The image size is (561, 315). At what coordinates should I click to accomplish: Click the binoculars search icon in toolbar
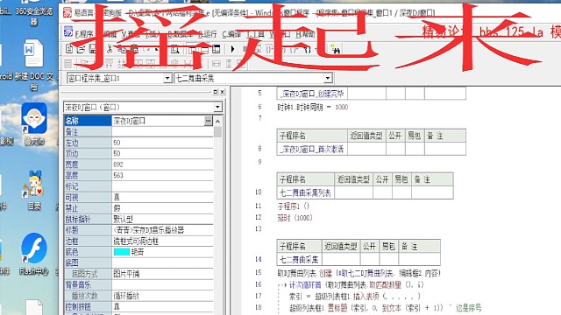(336, 49)
